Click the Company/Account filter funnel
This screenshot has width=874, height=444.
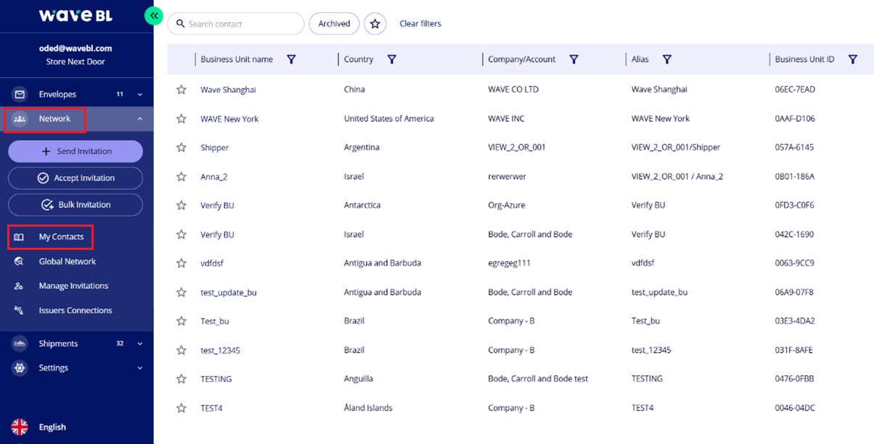coord(573,59)
